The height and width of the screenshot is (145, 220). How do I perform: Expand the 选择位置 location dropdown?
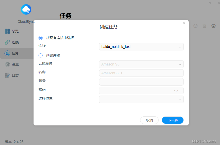click(180, 100)
